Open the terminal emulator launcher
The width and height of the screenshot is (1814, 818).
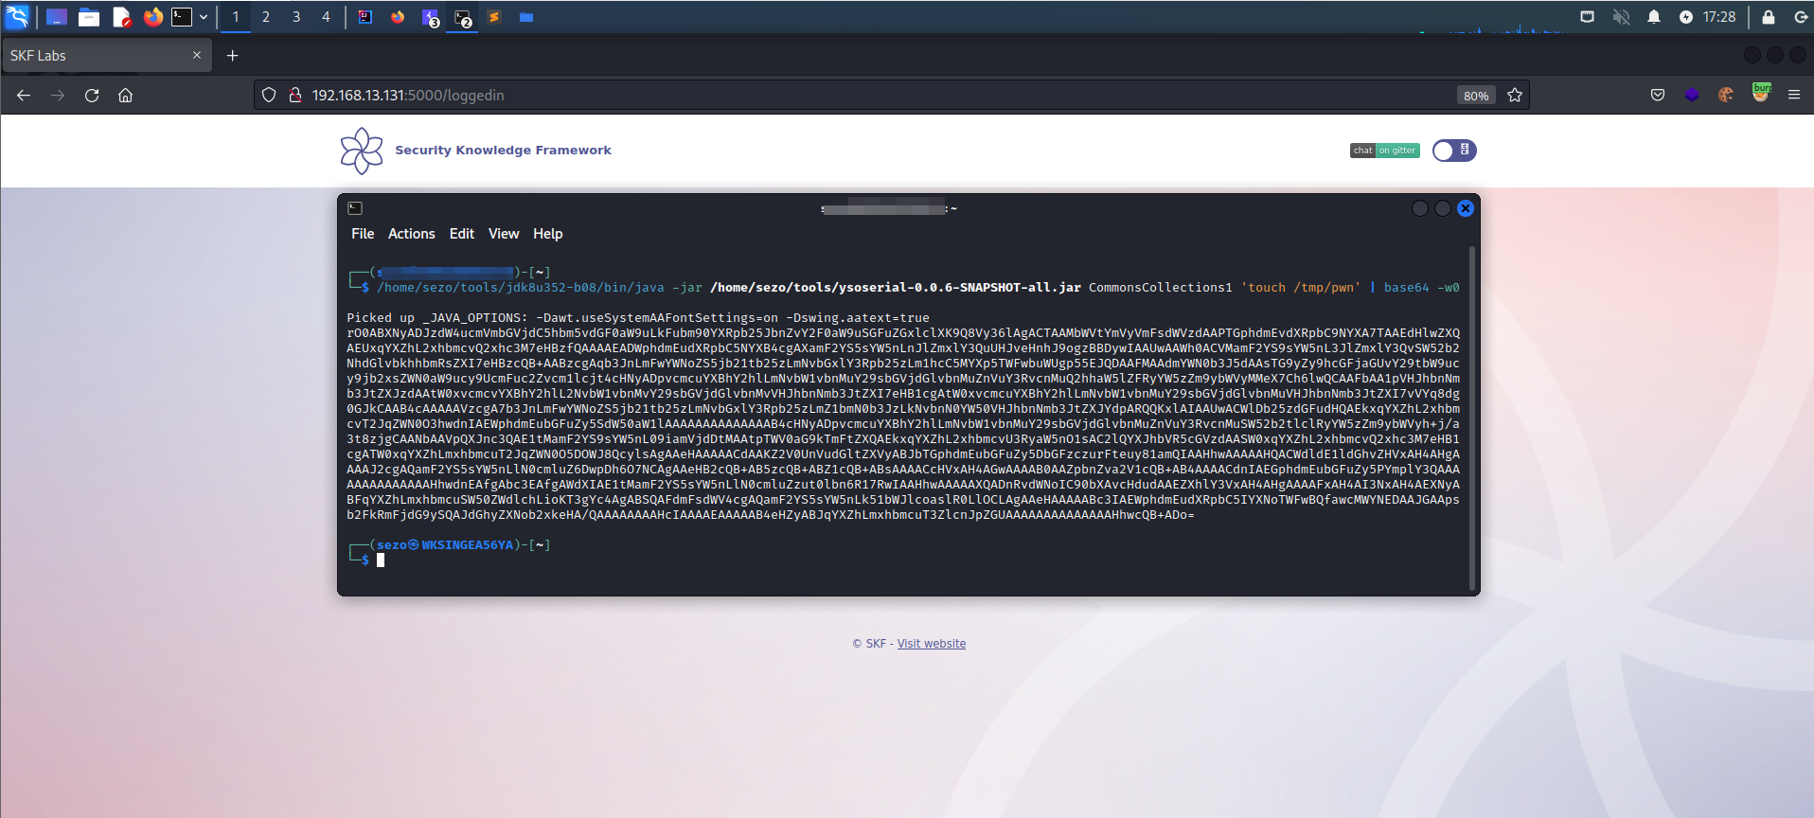[x=182, y=17]
